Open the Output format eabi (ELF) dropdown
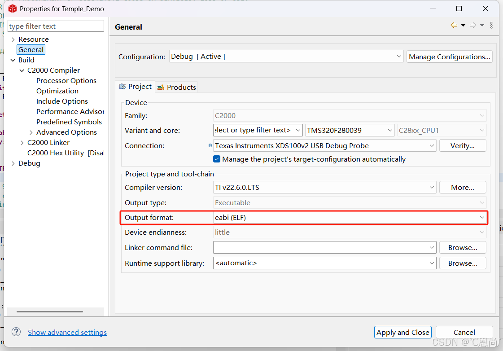 pyautogui.click(x=350, y=218)
